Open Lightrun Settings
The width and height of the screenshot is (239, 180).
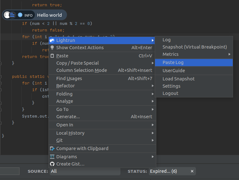click(171, 86)
